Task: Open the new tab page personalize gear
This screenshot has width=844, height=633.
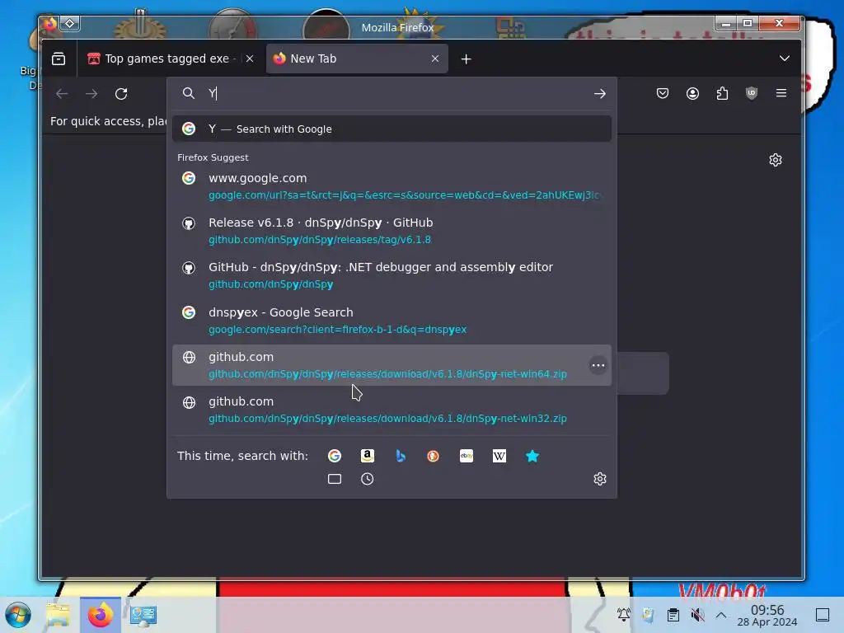Action: pos(775,160)
